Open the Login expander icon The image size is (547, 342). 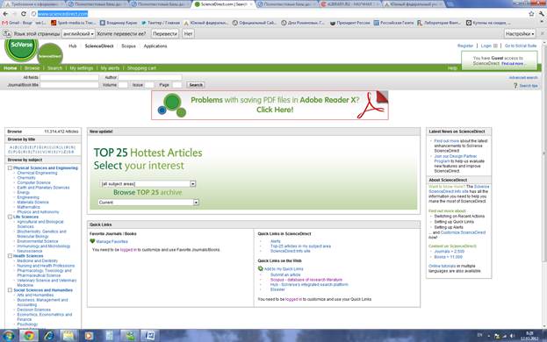pos(495,46)
